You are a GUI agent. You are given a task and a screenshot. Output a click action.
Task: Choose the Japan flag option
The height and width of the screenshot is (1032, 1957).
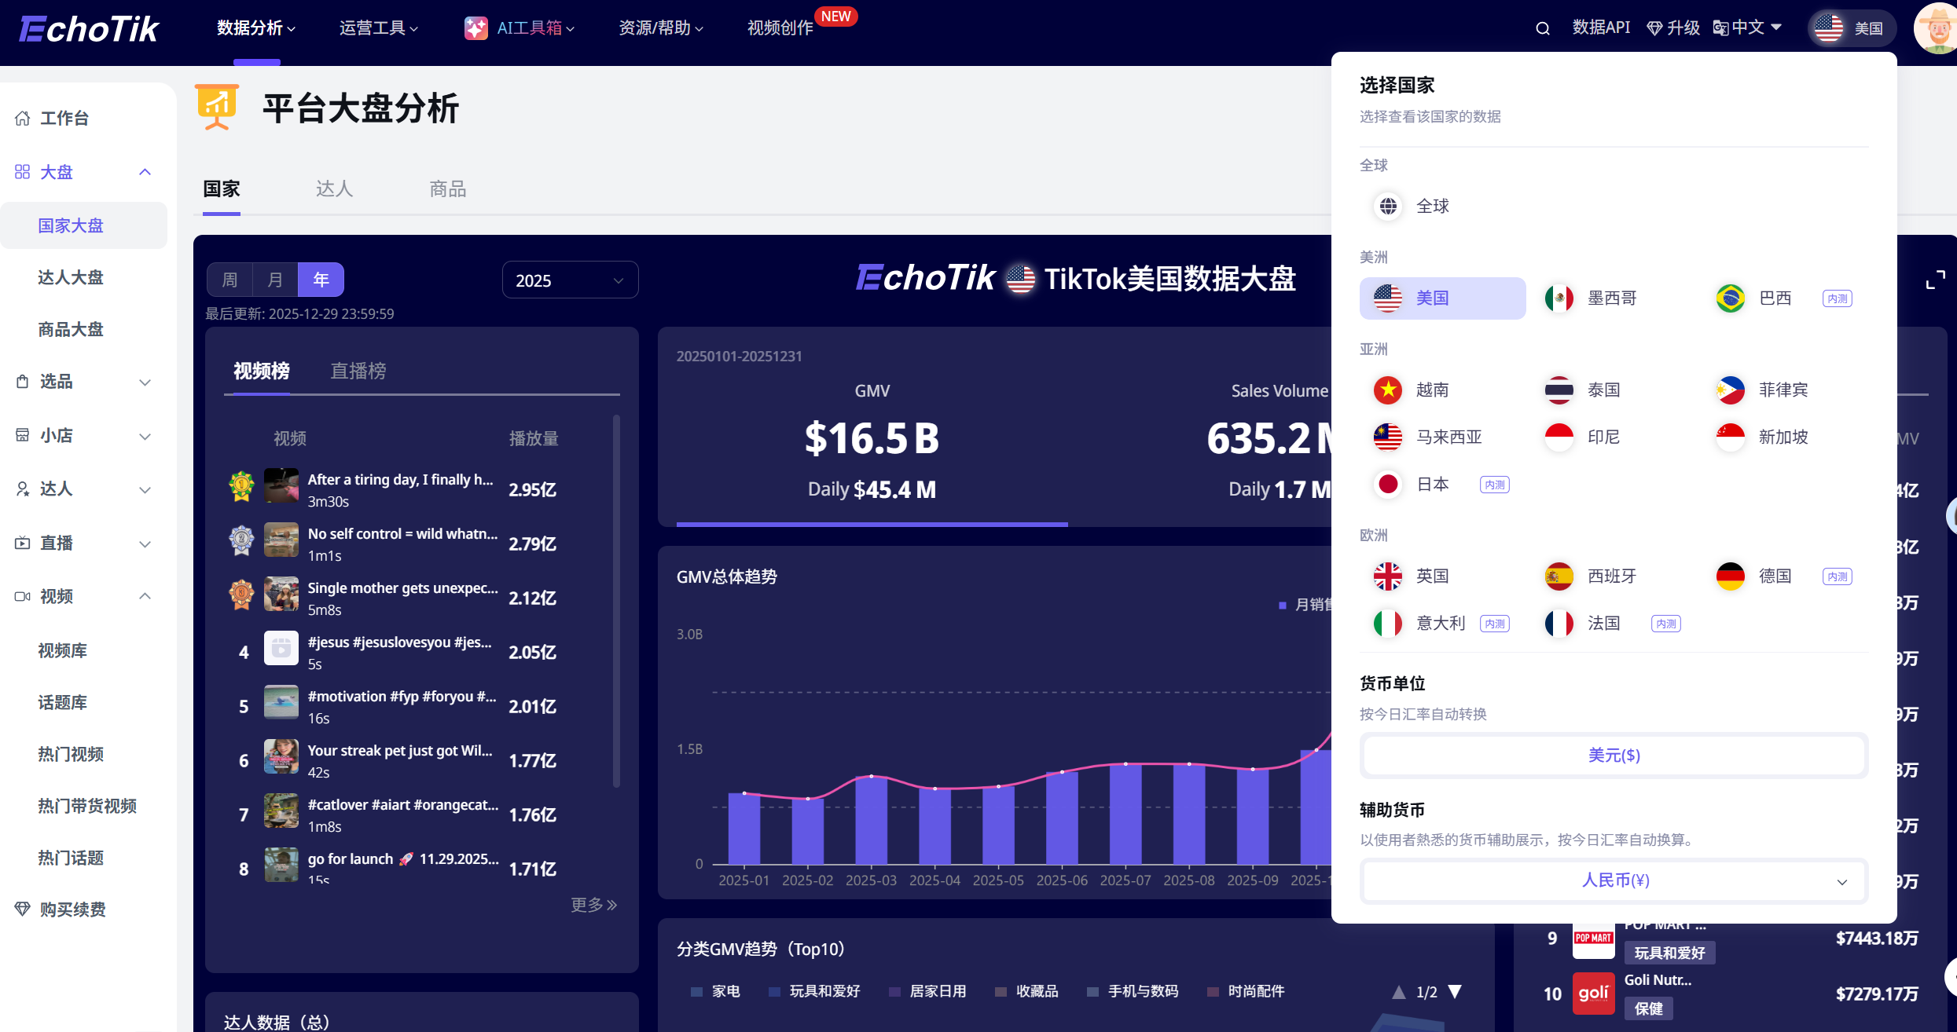point(1388,485)
